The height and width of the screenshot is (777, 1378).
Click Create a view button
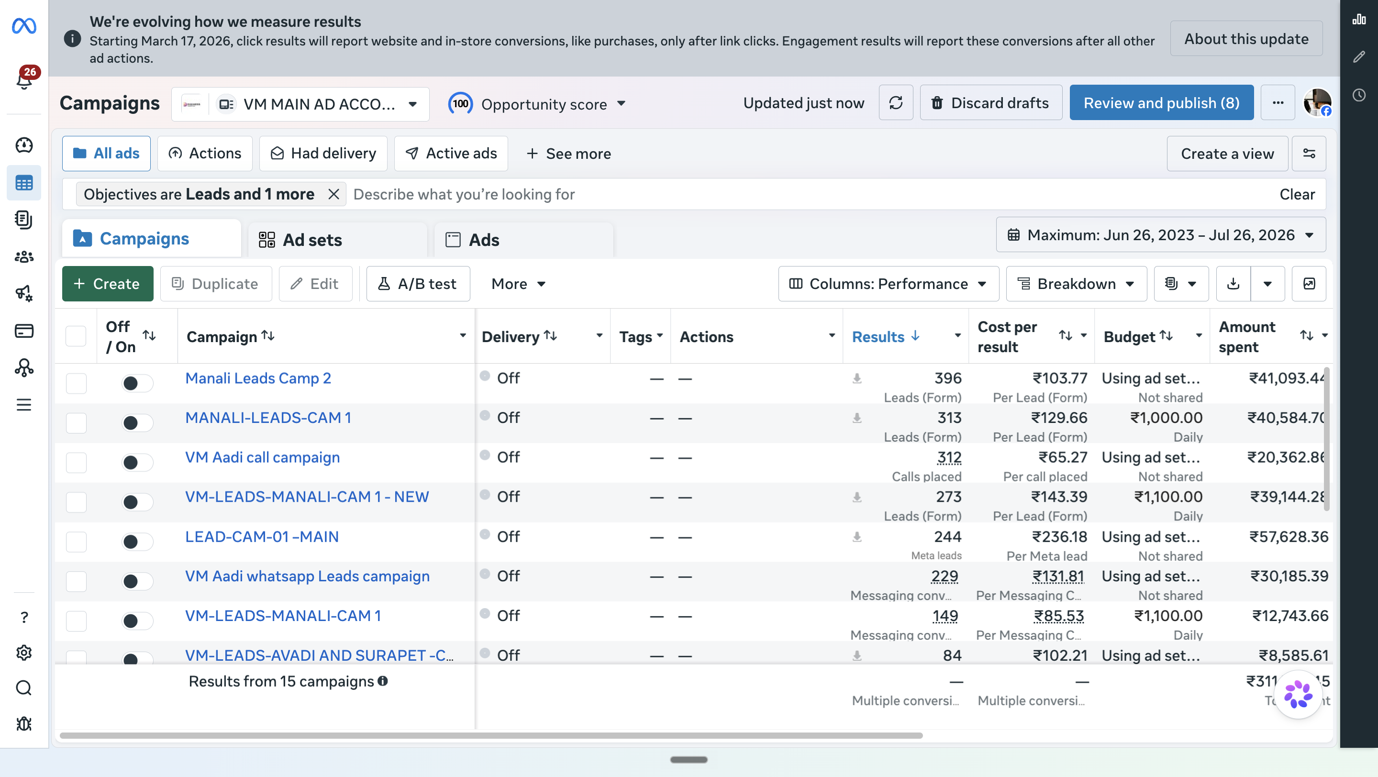coord(1227,154)
